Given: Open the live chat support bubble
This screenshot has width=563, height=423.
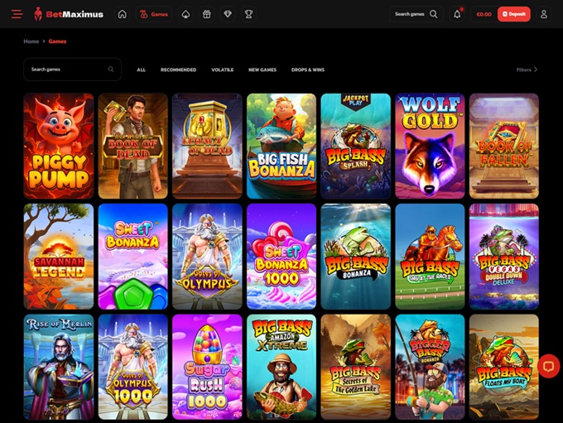Looking at the screenshot, I should [x=548, y=366].
